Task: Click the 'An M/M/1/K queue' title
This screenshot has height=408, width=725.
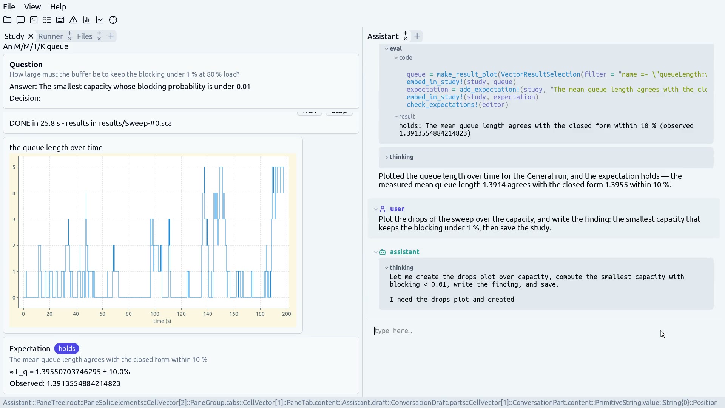Action: pos(35,46)
